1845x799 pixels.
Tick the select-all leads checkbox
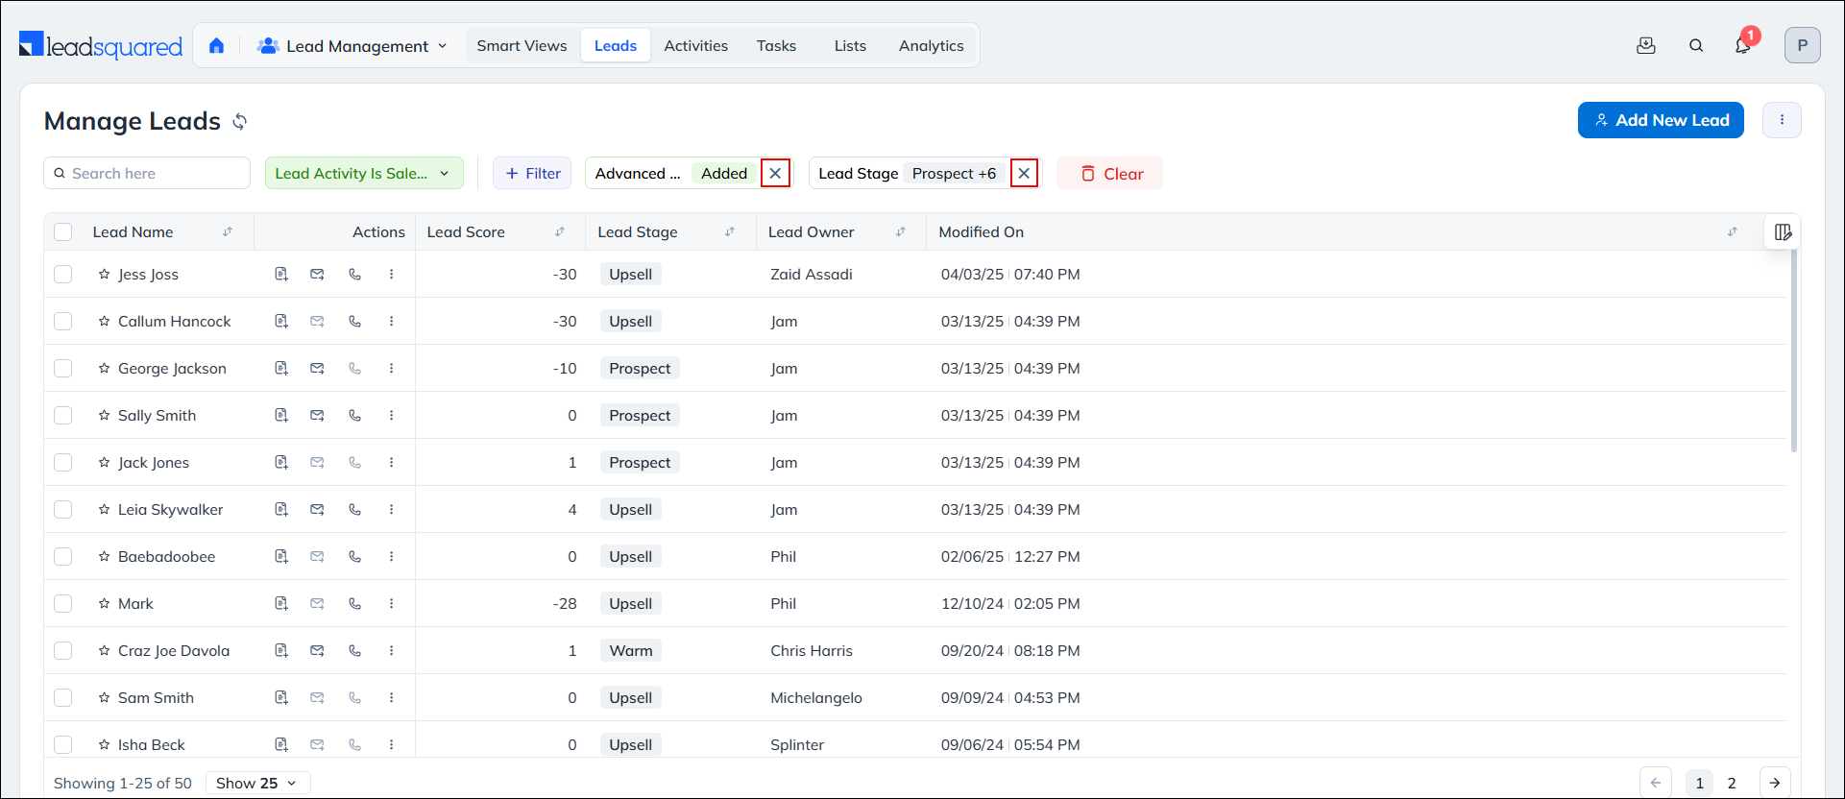point(63,232)
